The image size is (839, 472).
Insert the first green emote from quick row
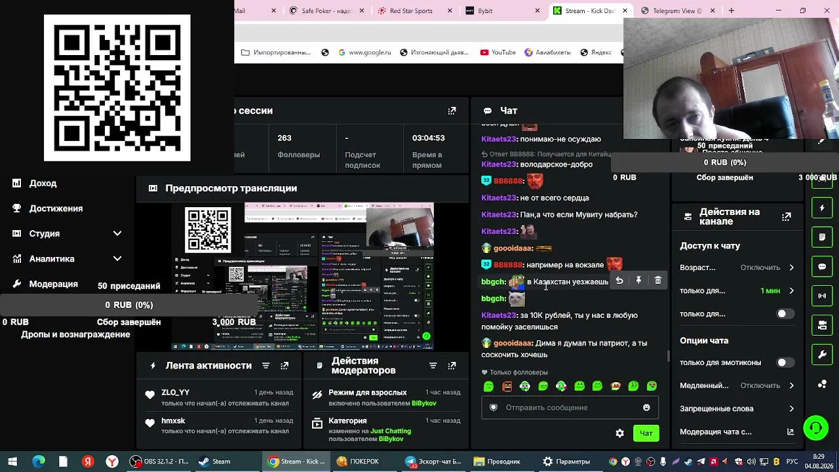488,387
